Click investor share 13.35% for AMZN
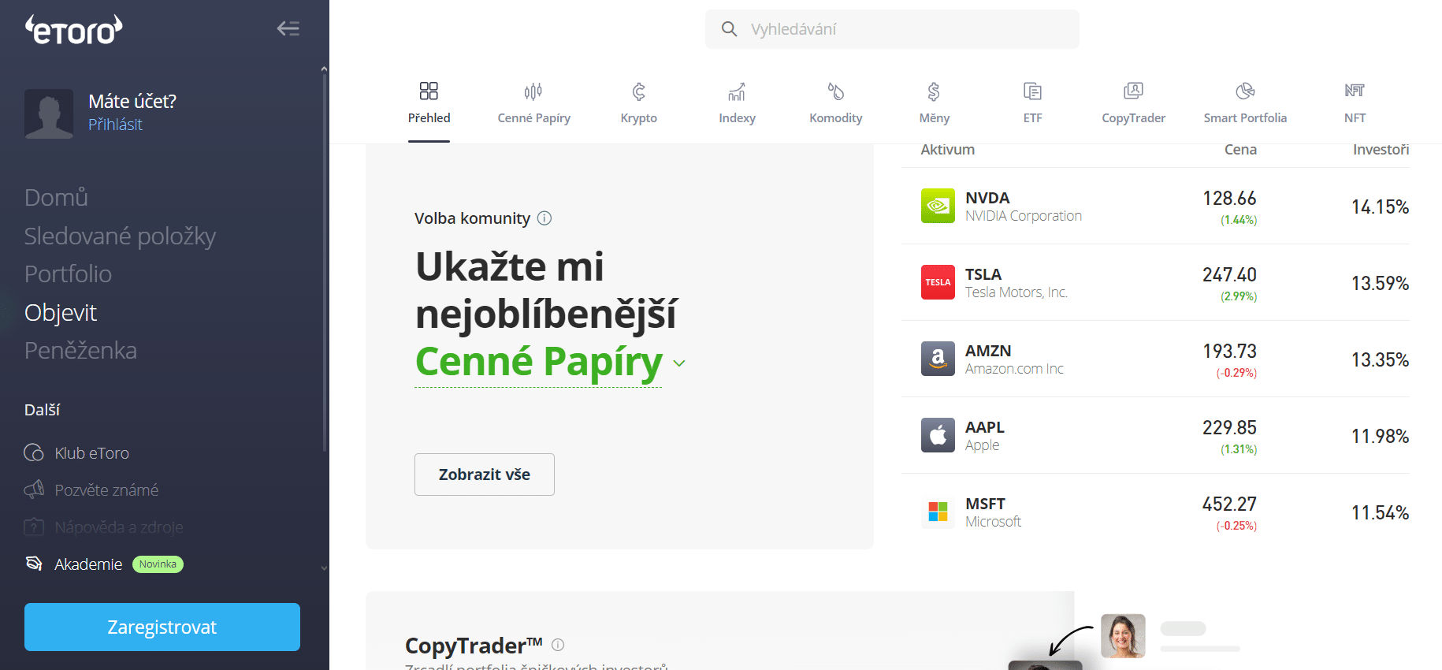Viewport: 1442px width, 670px height. (1380, 360)
